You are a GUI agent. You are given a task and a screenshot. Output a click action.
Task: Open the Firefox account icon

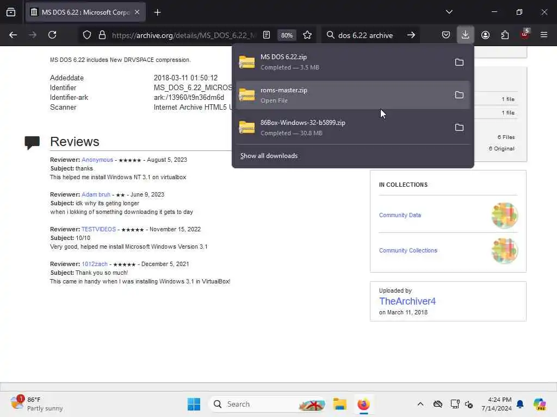[485, 35]
